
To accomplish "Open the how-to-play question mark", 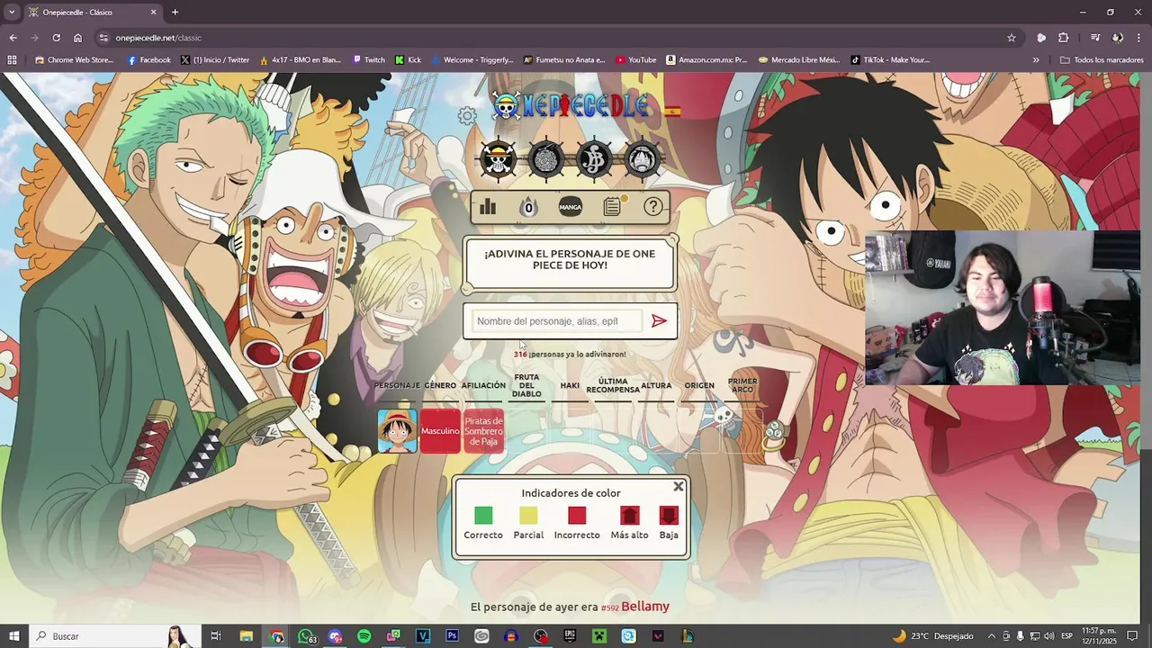I will (653, 207).
